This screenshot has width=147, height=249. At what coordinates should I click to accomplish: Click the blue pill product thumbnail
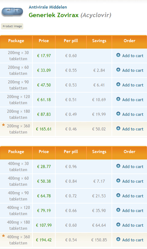[x=12, y=12]
